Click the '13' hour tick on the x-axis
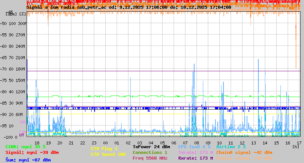 click(x=253, y=143)
